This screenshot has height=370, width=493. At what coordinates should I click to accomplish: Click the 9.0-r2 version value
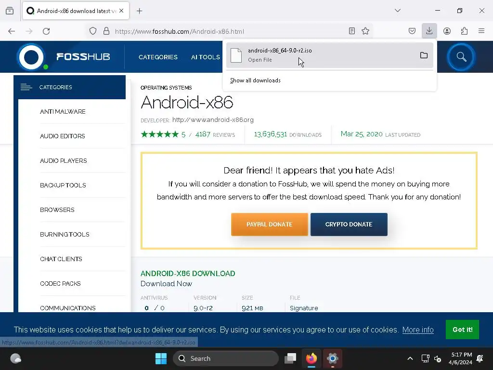pos(203,308)
